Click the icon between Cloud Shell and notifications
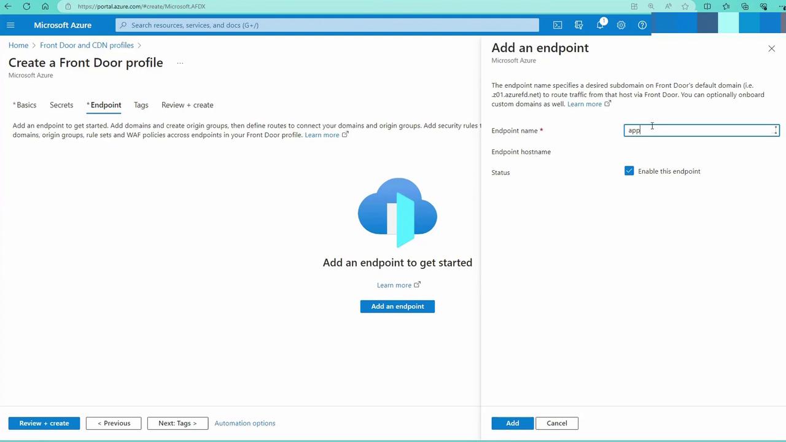Image resolution: width=786 pixels, height=442 pixels. point(578,25)
